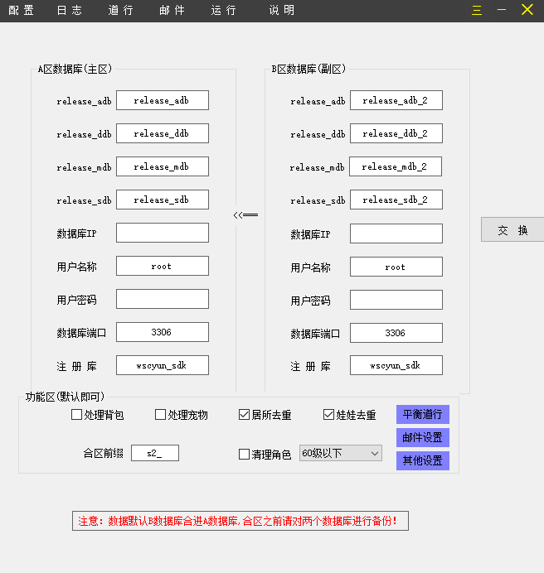Screen dimensions: 544x573
Task: Click the 合区前缀 input field
Action: click(155, 453)
